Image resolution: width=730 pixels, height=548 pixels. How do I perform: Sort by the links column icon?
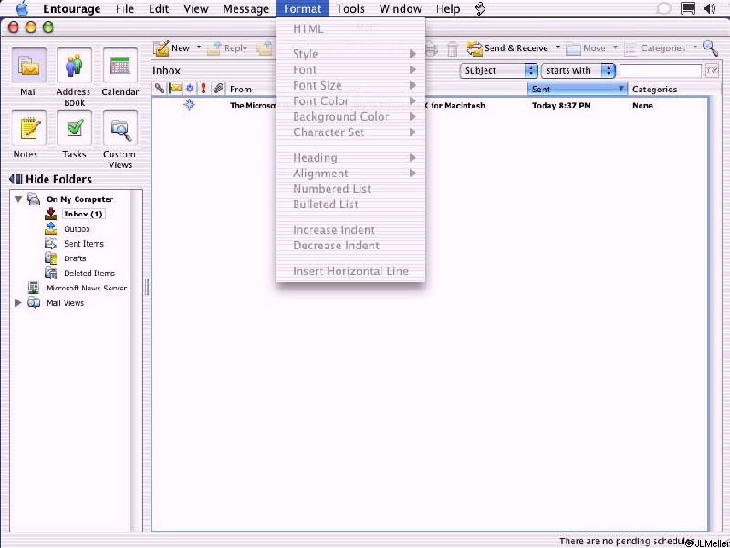(x=160, y=88)
